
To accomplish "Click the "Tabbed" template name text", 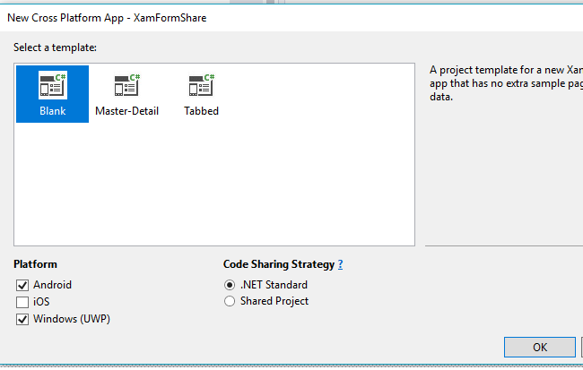I will click(x=201, y=111).
